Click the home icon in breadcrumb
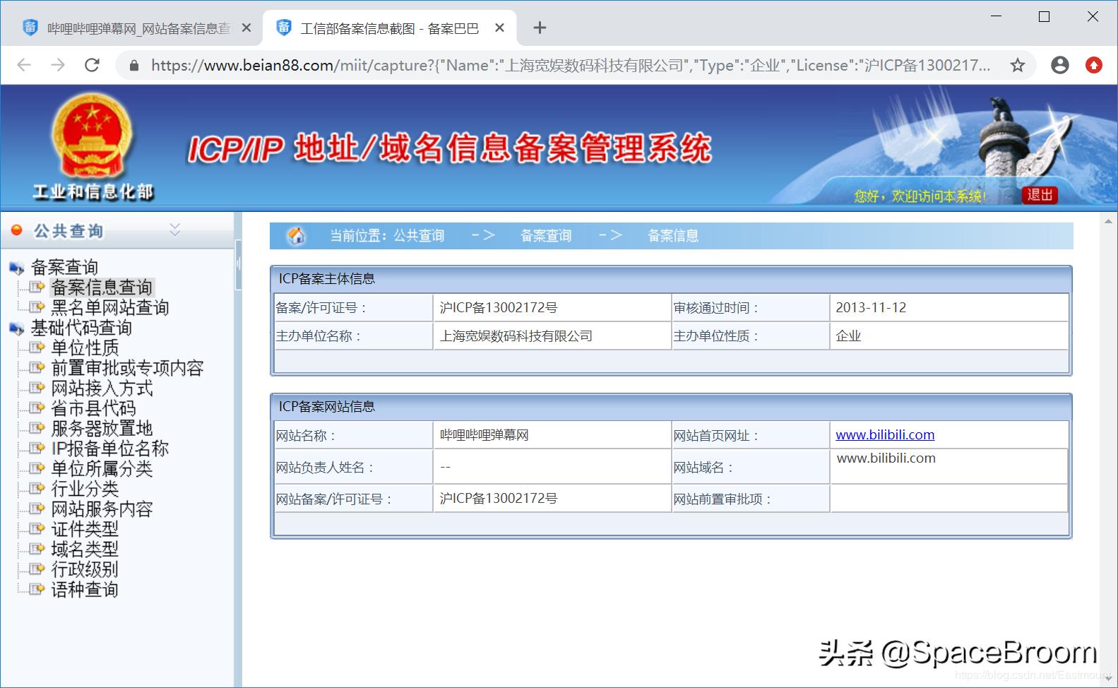 (297, 235)
